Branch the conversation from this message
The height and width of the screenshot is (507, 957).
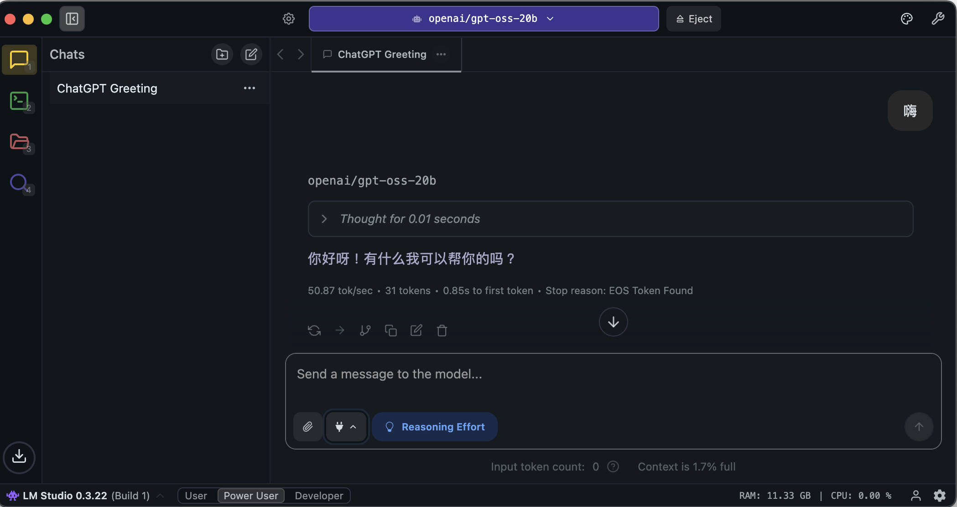click(x=365, y=330)
